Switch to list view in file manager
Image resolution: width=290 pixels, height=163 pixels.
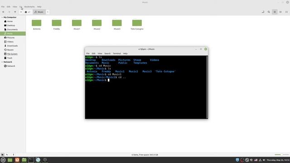tap(280, 12)
